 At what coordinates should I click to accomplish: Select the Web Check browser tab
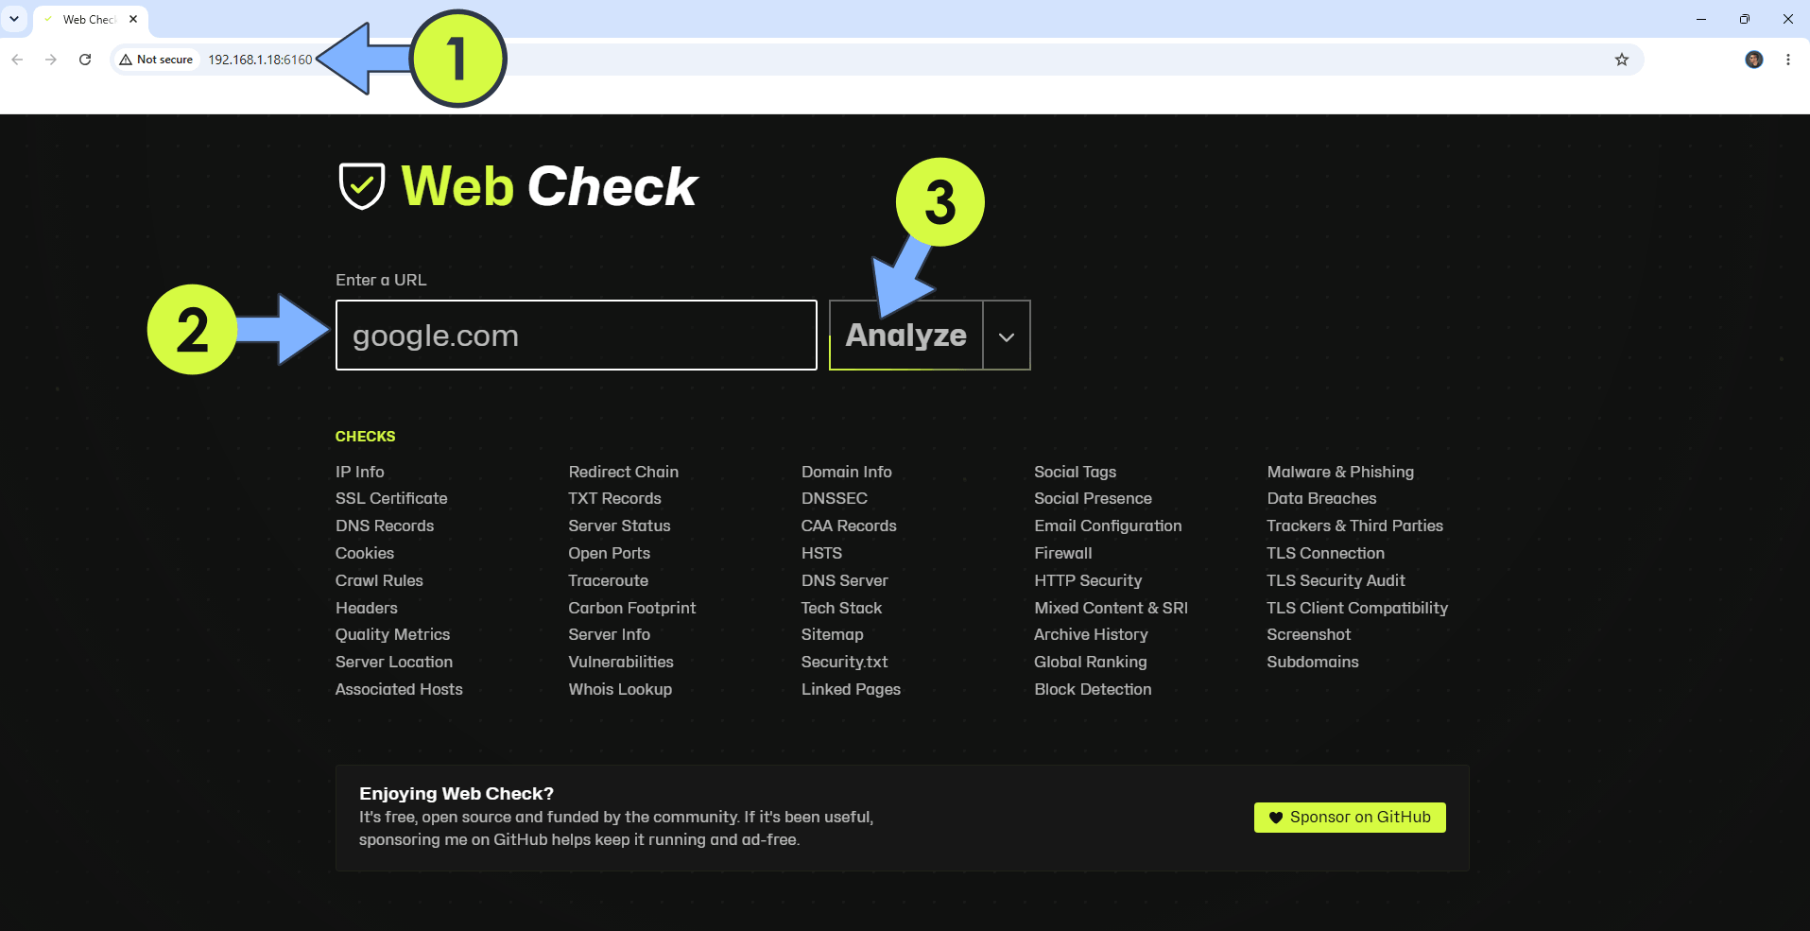coord(91,19)
